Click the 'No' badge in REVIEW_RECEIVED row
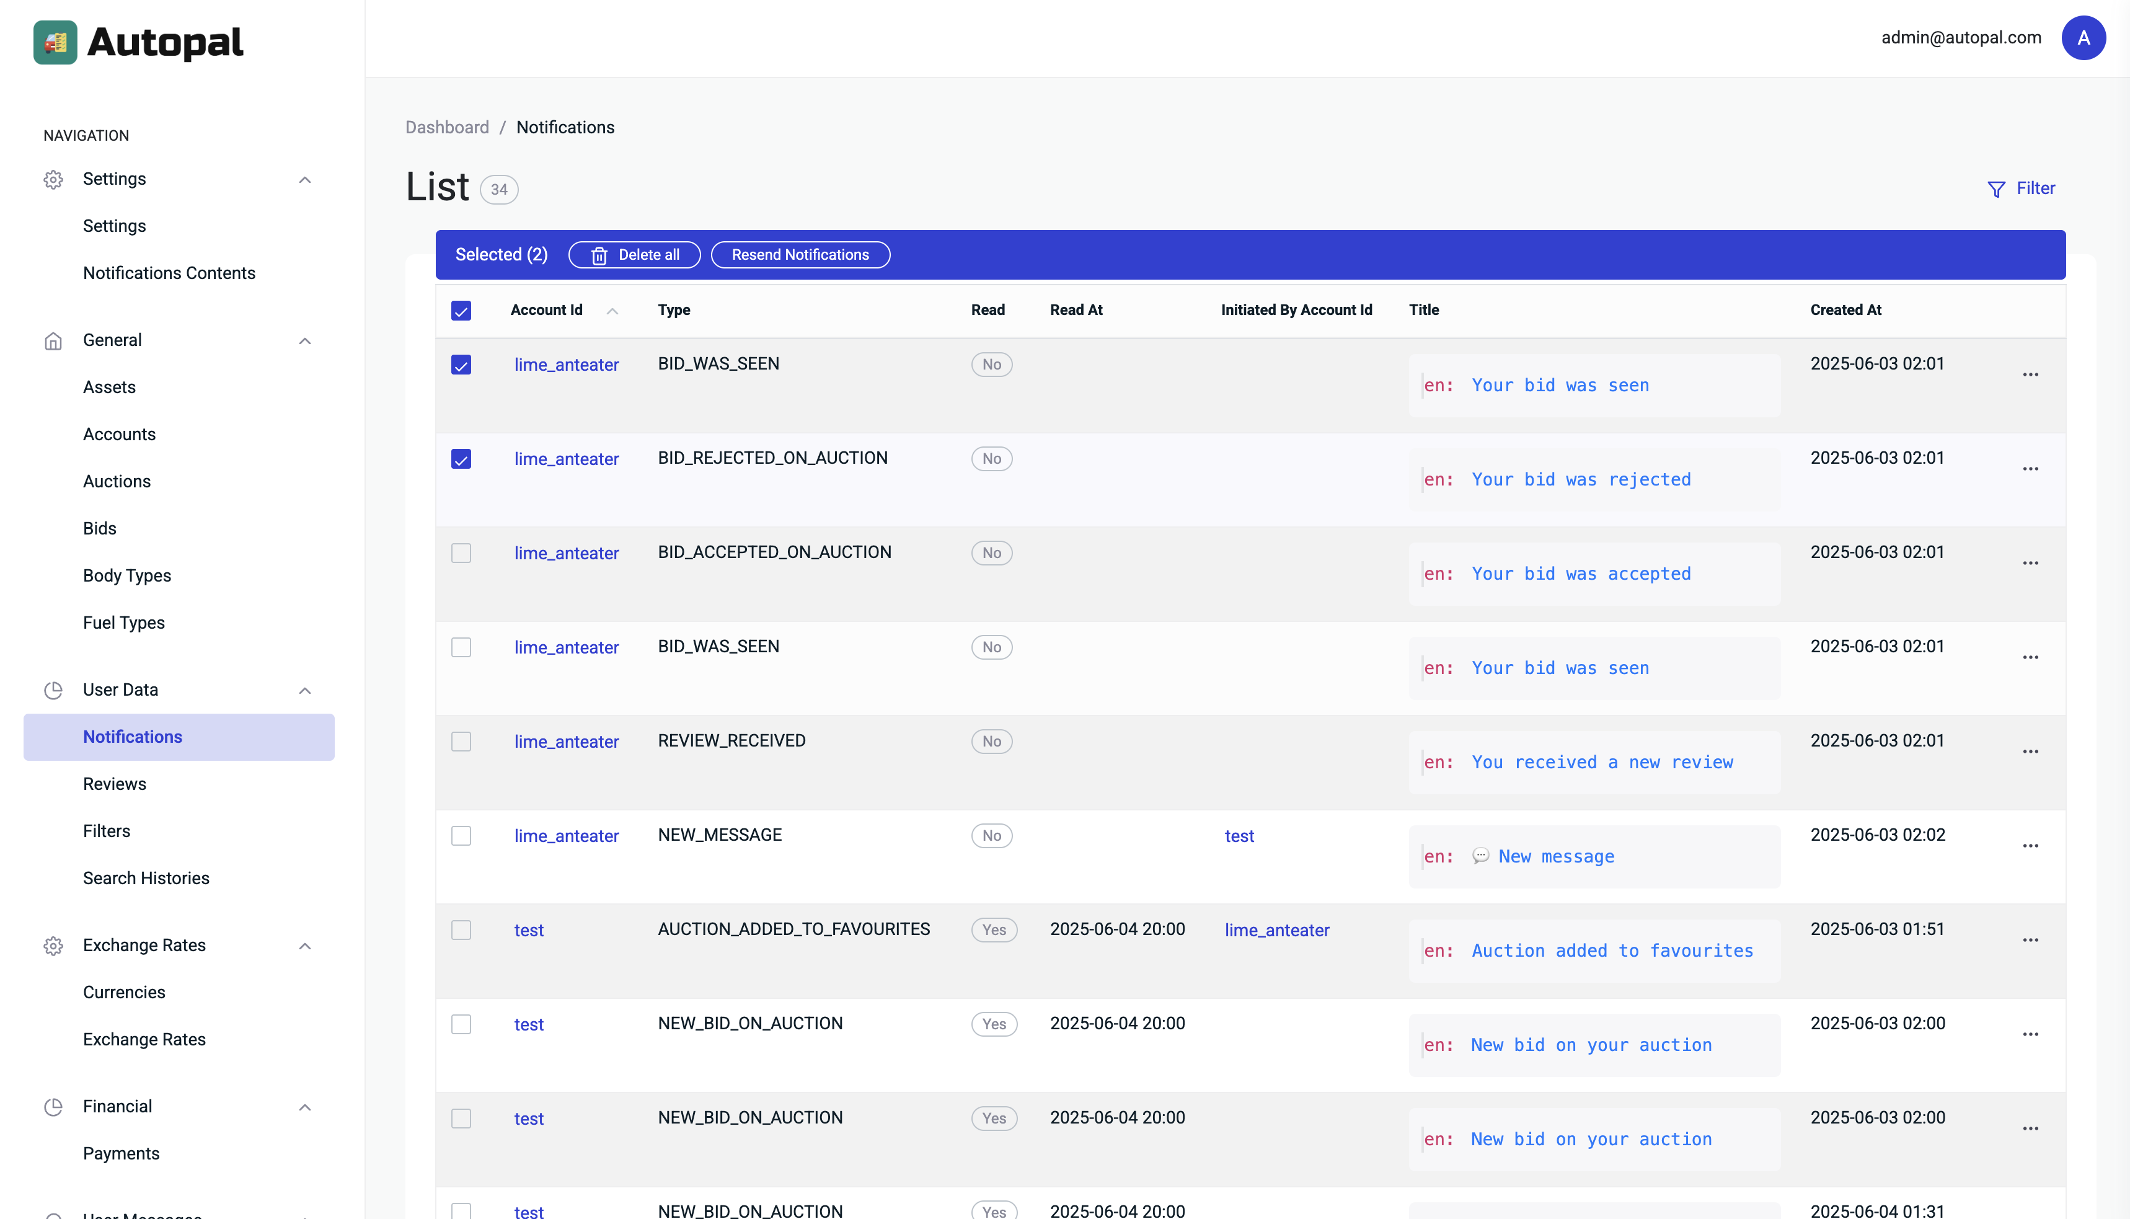 pos(992,742)
